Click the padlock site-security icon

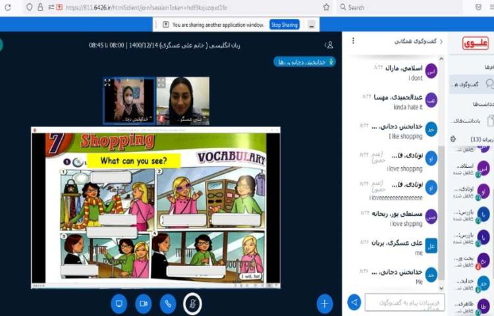40,7
